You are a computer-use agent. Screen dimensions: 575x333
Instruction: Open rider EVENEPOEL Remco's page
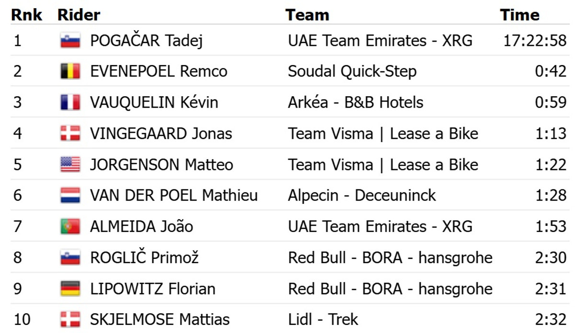tap(159, 72)
